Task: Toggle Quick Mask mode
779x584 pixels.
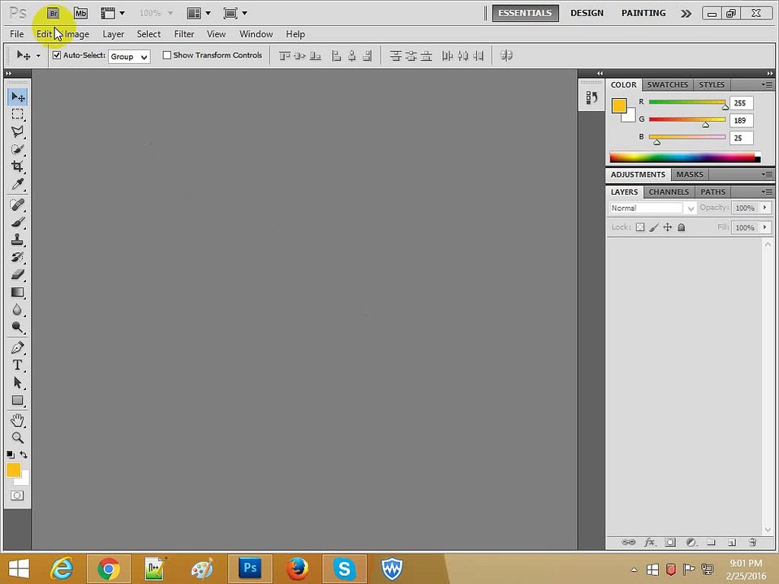Action: point(17,496)
